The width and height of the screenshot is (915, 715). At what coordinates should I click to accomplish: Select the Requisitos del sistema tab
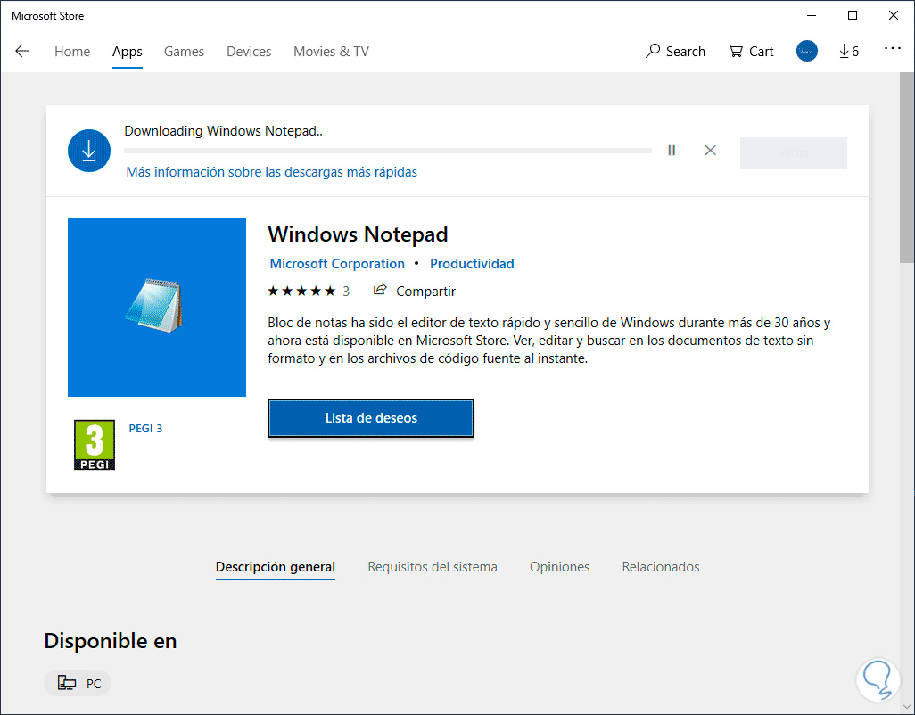click(433, 567)
